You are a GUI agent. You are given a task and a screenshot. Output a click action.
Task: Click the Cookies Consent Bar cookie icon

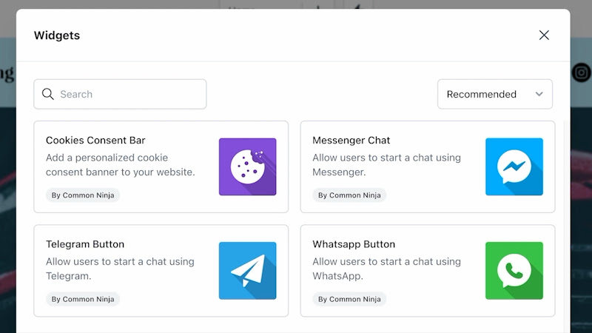point(247,166)
